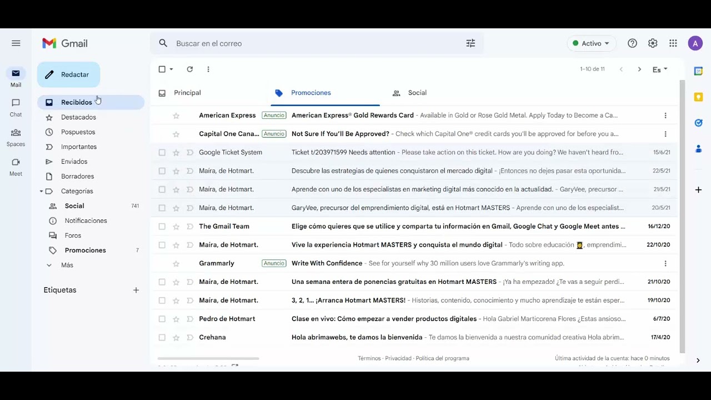This screenshot has width=711, height=400.
Task: Show the side panel expand arrow
Action: click(698, 361)
